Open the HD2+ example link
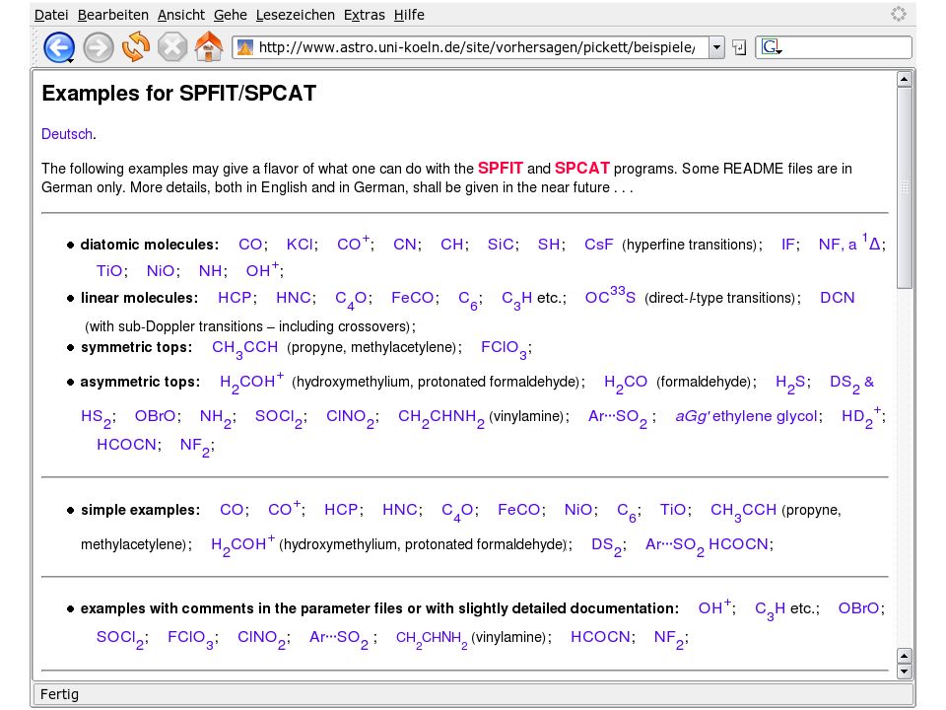 click(861, 416)
